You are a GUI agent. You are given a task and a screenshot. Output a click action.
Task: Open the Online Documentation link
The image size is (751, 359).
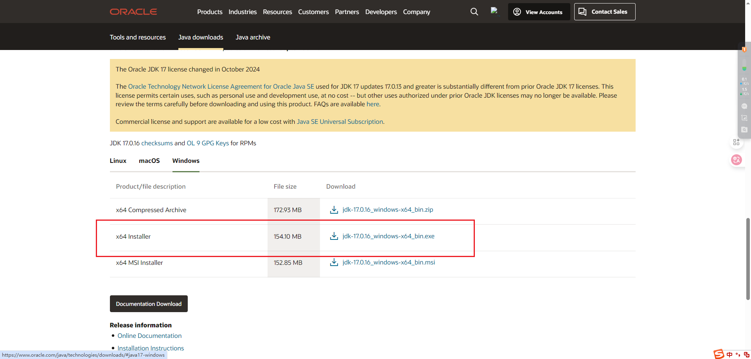[x=149, y=336]
